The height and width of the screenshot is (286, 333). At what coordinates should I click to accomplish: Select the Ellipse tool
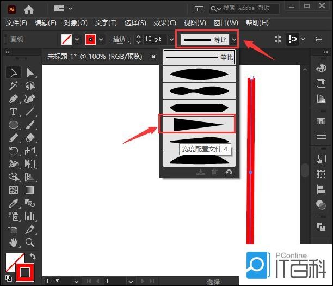[14, 125]
